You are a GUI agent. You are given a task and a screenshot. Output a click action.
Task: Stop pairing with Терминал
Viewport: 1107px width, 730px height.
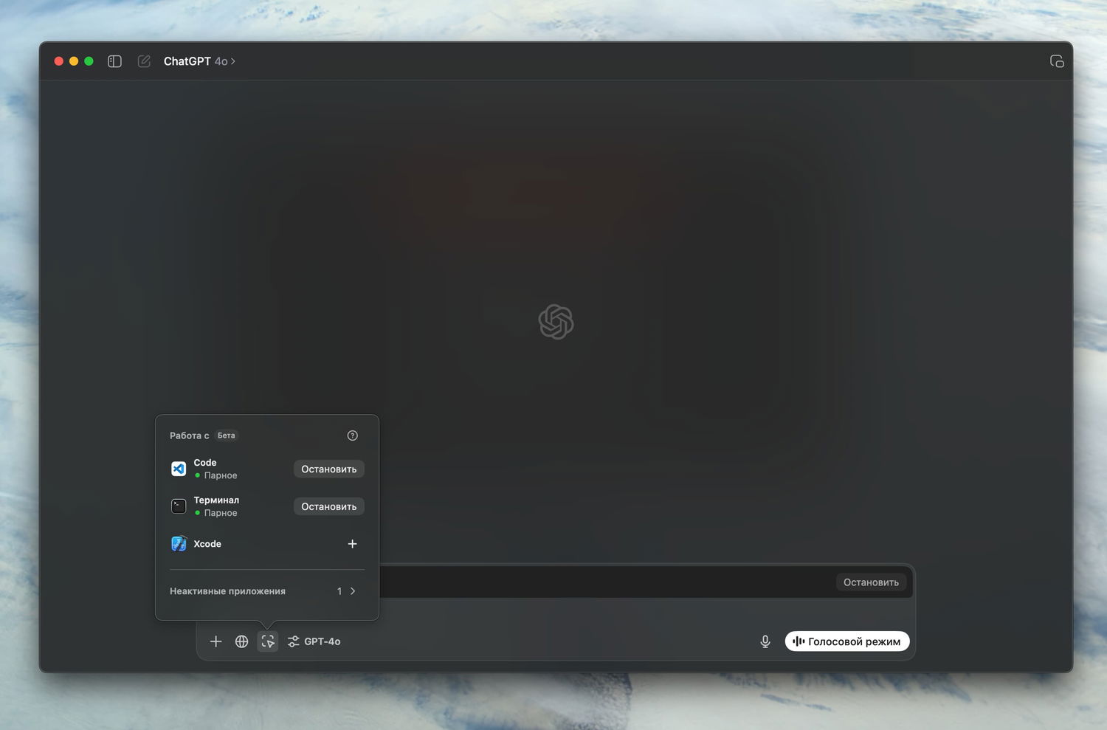pos(329,506)
